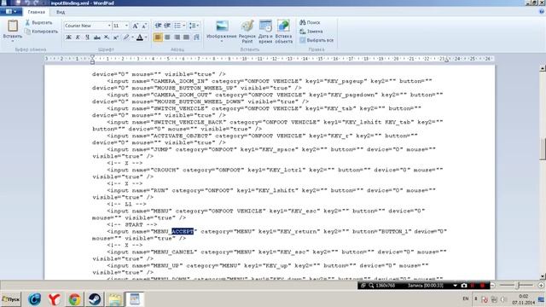The height and width of the screenshot is (307, 546).
Task: Click the comment line <!-- START -->
Action: (132, 224)
